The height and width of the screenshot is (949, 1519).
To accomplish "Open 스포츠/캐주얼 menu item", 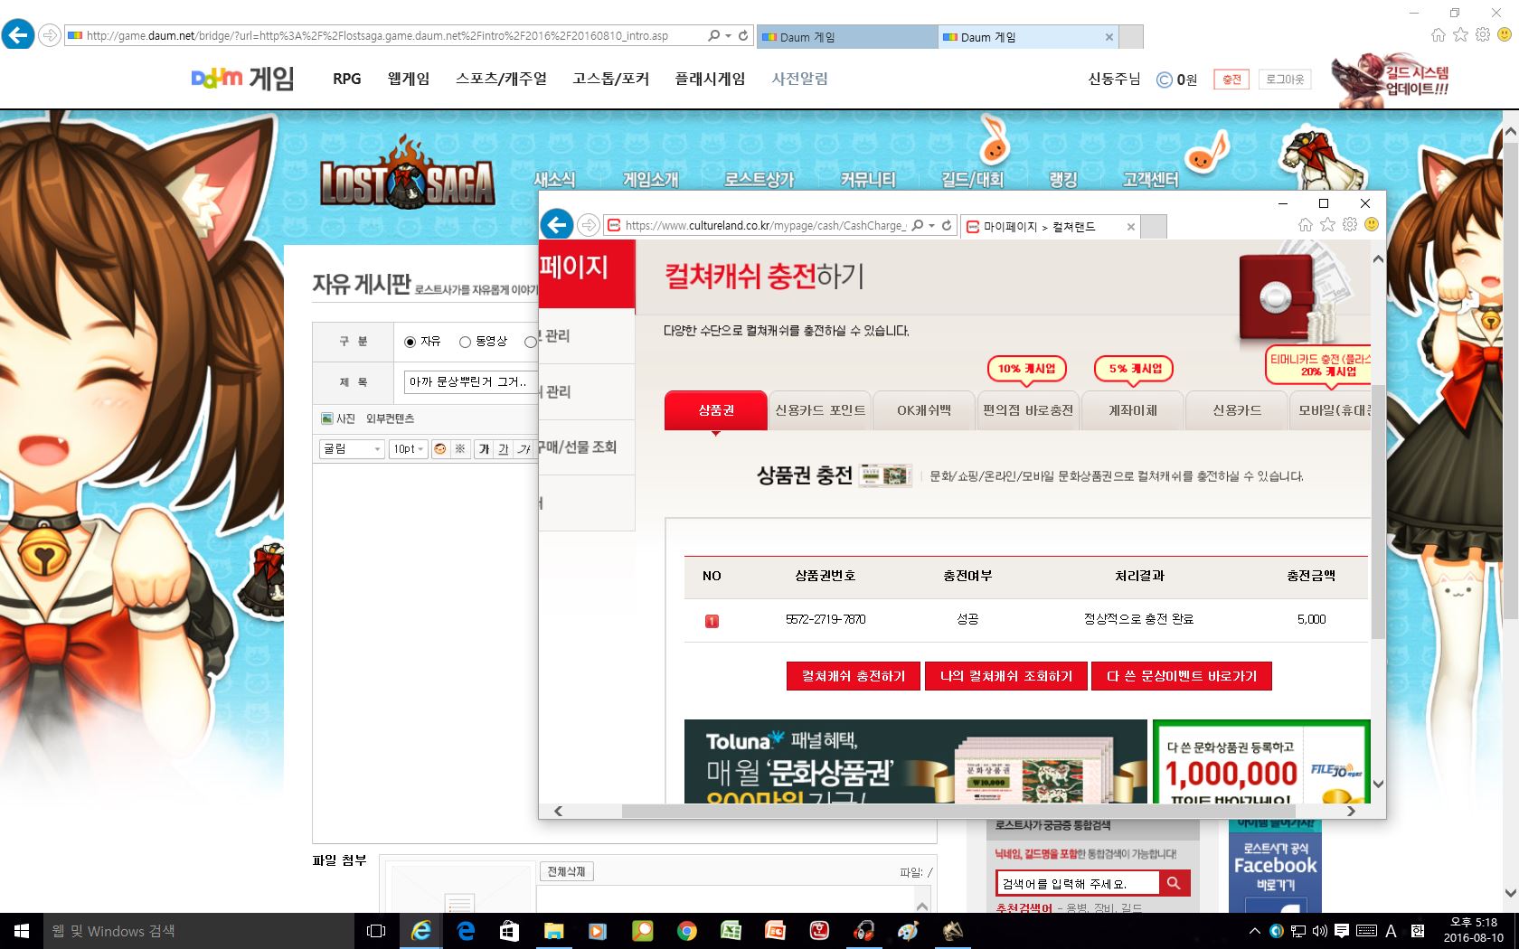I will pyautogui.click(x=501, y=79).
